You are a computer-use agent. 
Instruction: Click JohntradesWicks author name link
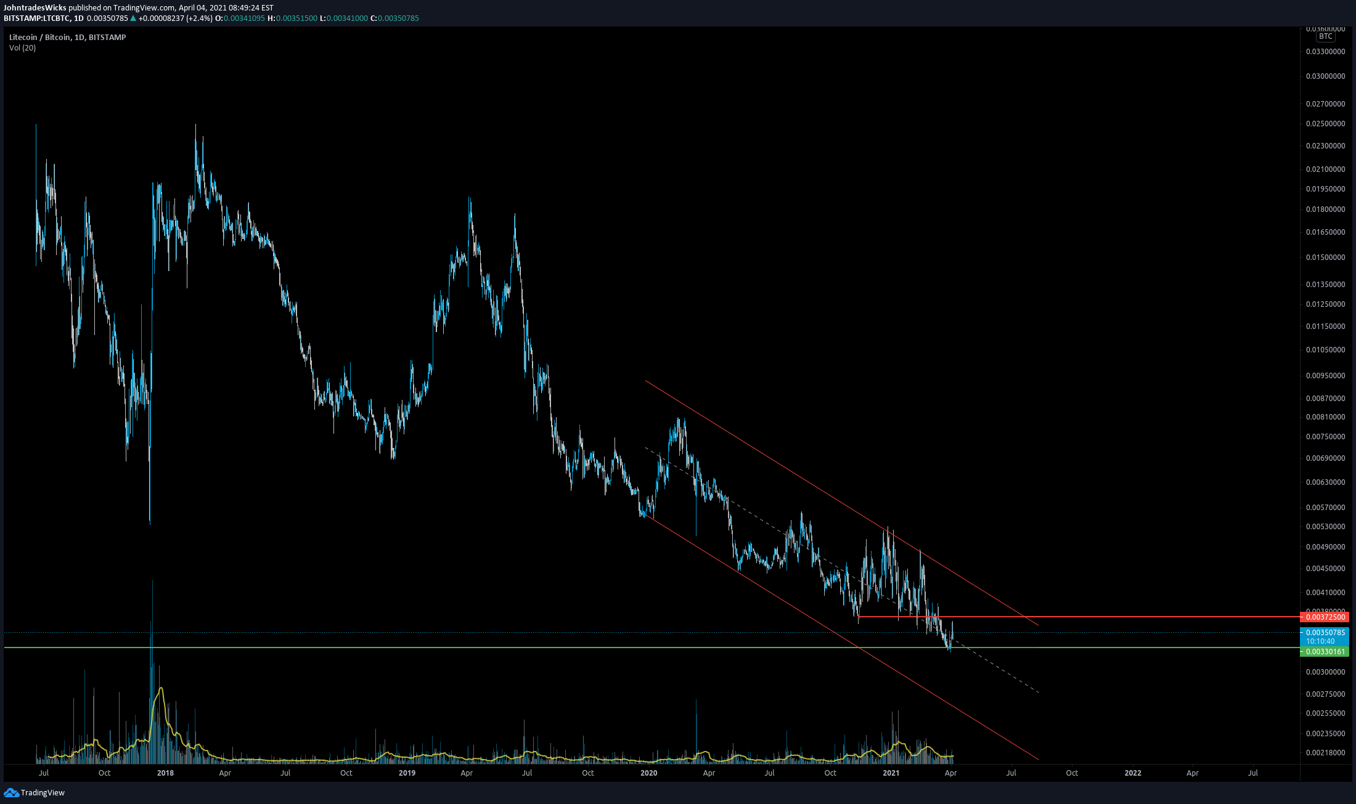pos(35,8)
